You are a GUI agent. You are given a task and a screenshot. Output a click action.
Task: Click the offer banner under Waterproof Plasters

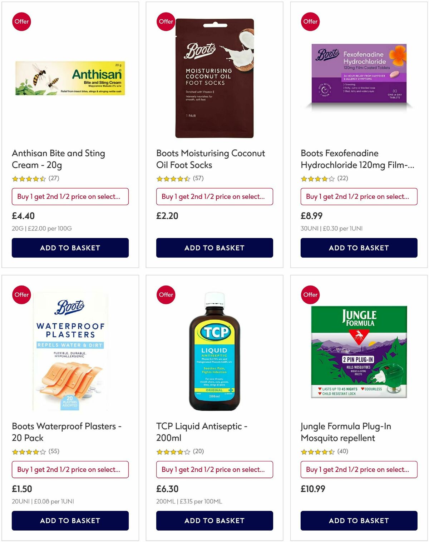(70, 469)
